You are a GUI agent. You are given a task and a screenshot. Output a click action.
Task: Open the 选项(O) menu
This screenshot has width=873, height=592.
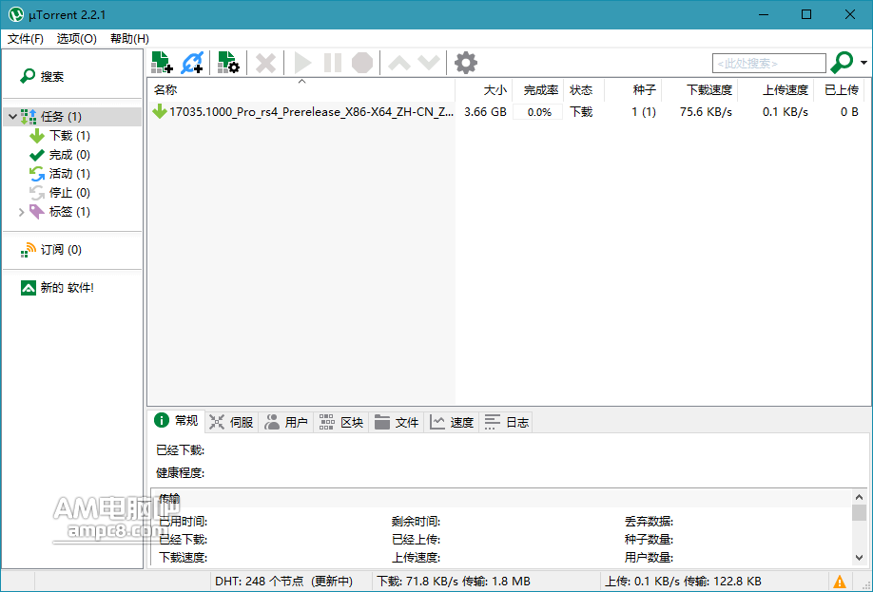point(77,38)
